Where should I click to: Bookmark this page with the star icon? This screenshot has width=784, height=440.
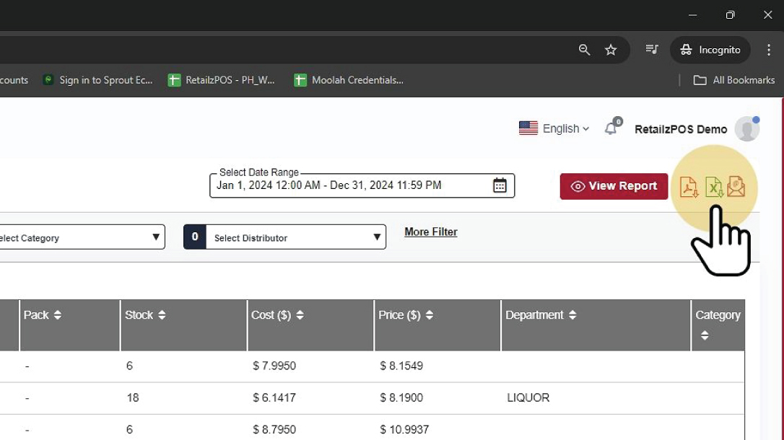point(611,50)
